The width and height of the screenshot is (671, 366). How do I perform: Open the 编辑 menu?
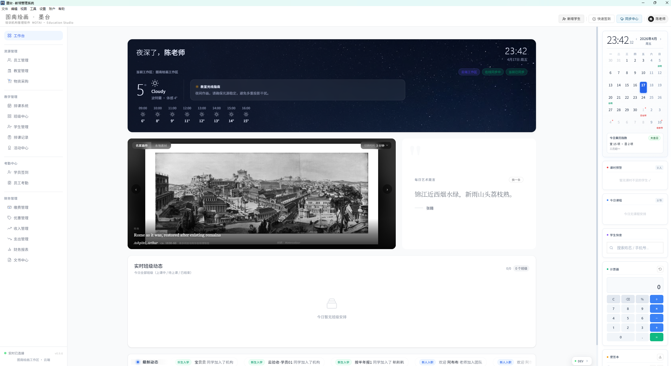14,9
